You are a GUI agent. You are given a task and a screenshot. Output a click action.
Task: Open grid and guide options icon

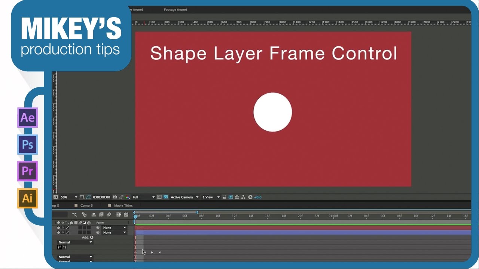point(82,197)
